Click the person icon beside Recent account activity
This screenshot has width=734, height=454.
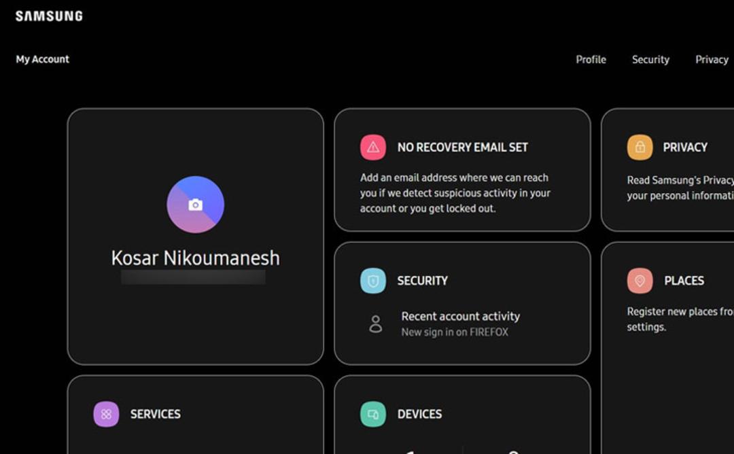(375, 324)
